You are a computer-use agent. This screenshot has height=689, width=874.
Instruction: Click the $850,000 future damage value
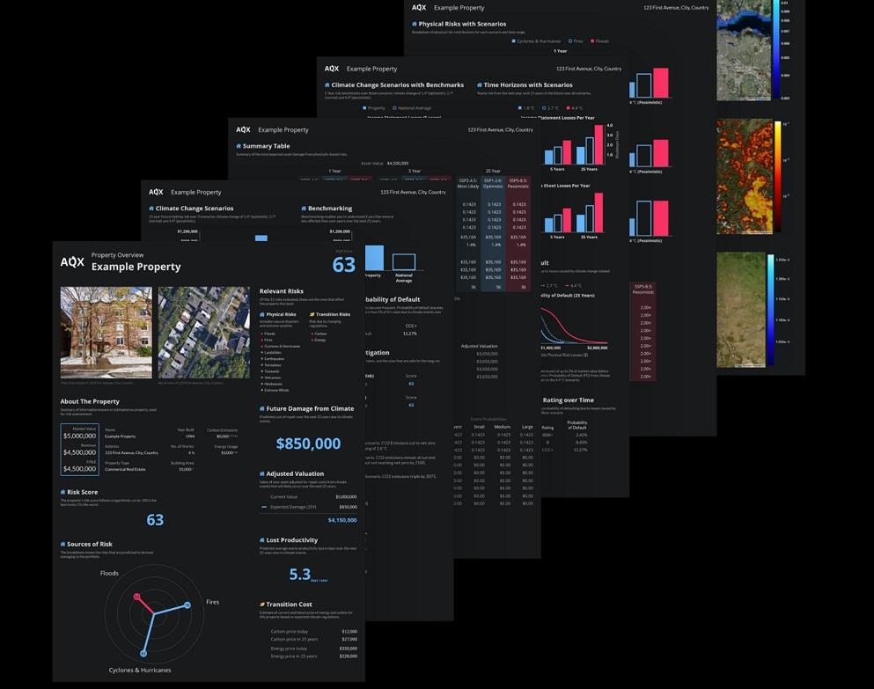point(308,443)
